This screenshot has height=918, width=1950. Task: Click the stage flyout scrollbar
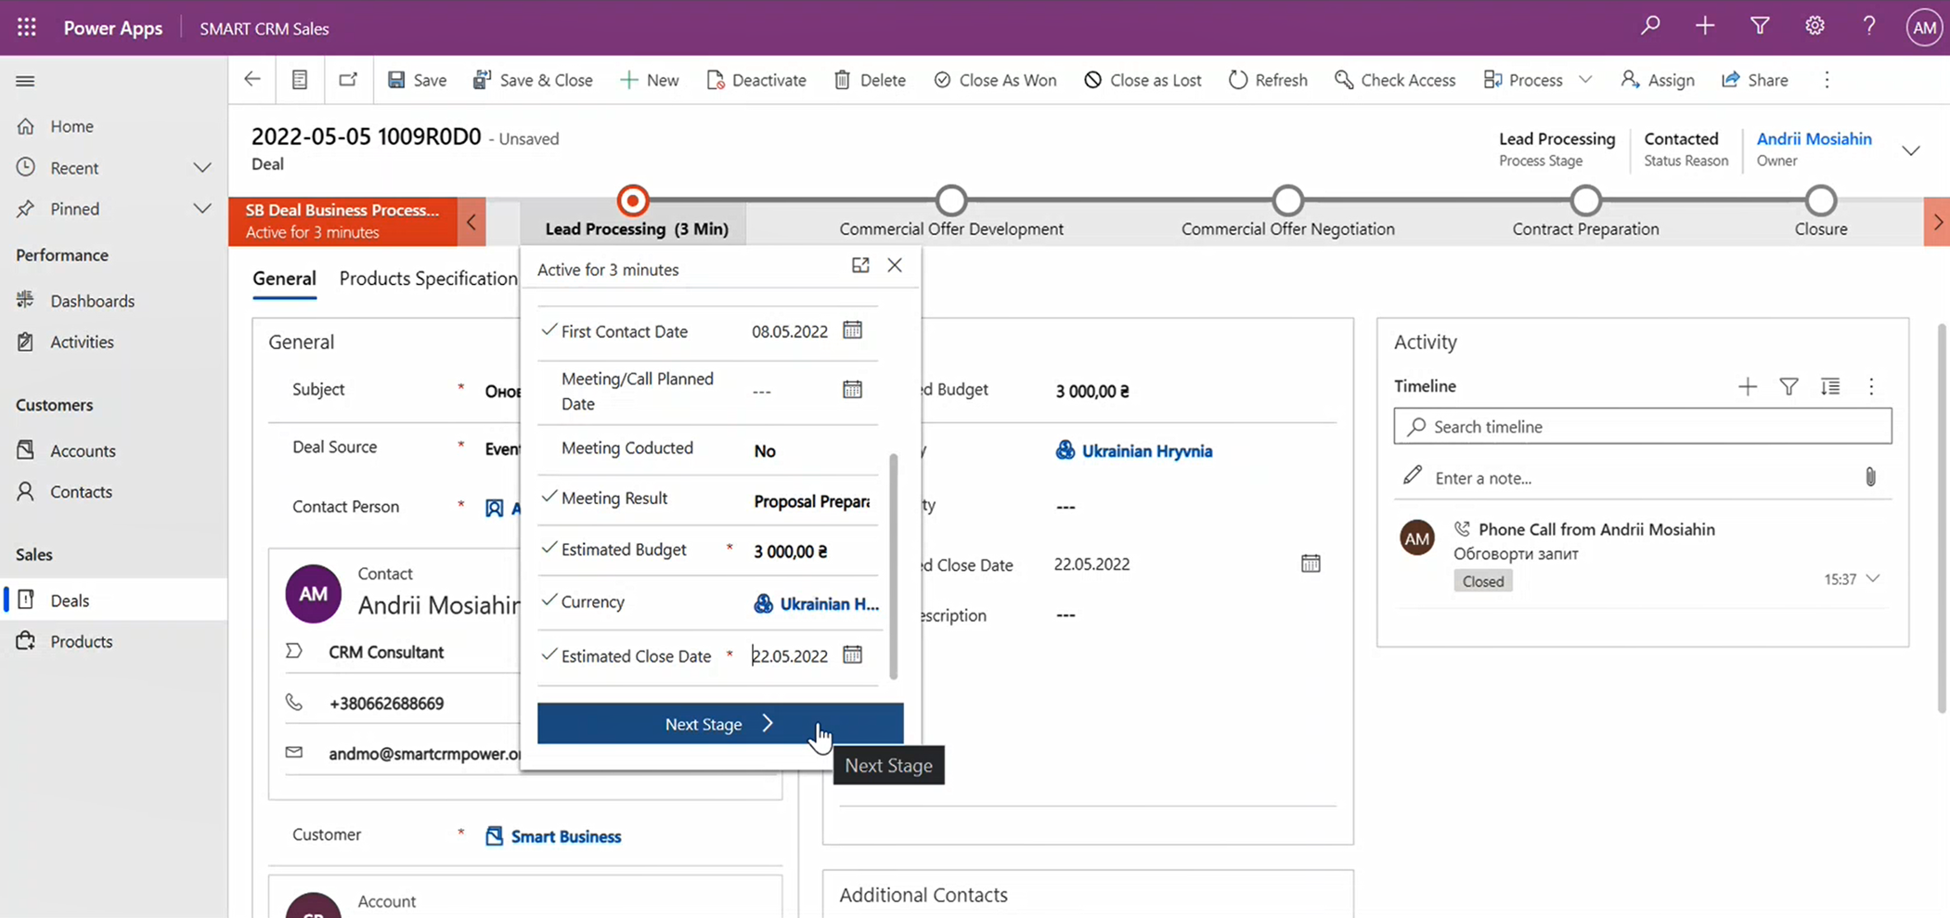pyautogui.click(x=894, y=566)
